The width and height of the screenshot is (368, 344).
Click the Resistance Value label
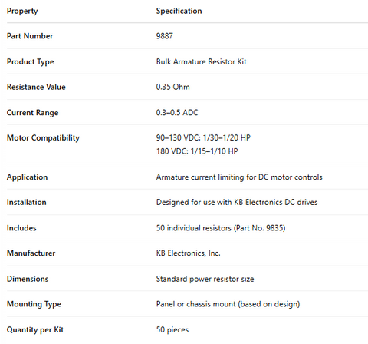click(36, 87)
